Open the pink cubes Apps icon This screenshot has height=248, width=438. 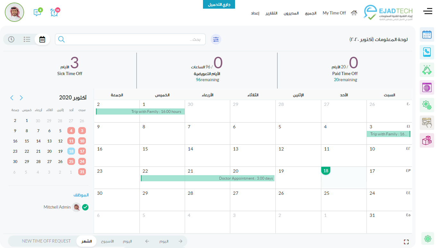[427, 140]
